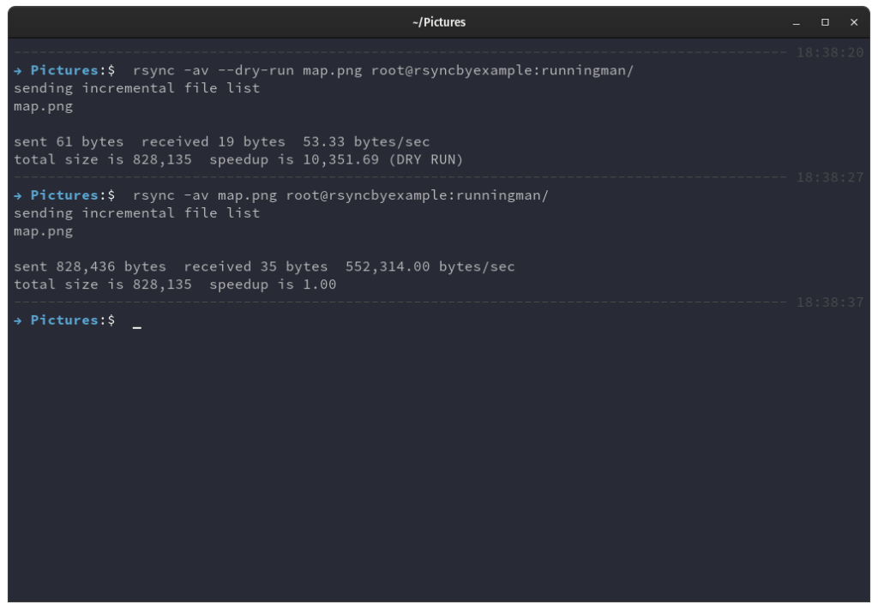The height and width of the screenshot is (610, 878).
Task: Select the speedup is 10,351.69 value
Action: (x=294, y=159)
